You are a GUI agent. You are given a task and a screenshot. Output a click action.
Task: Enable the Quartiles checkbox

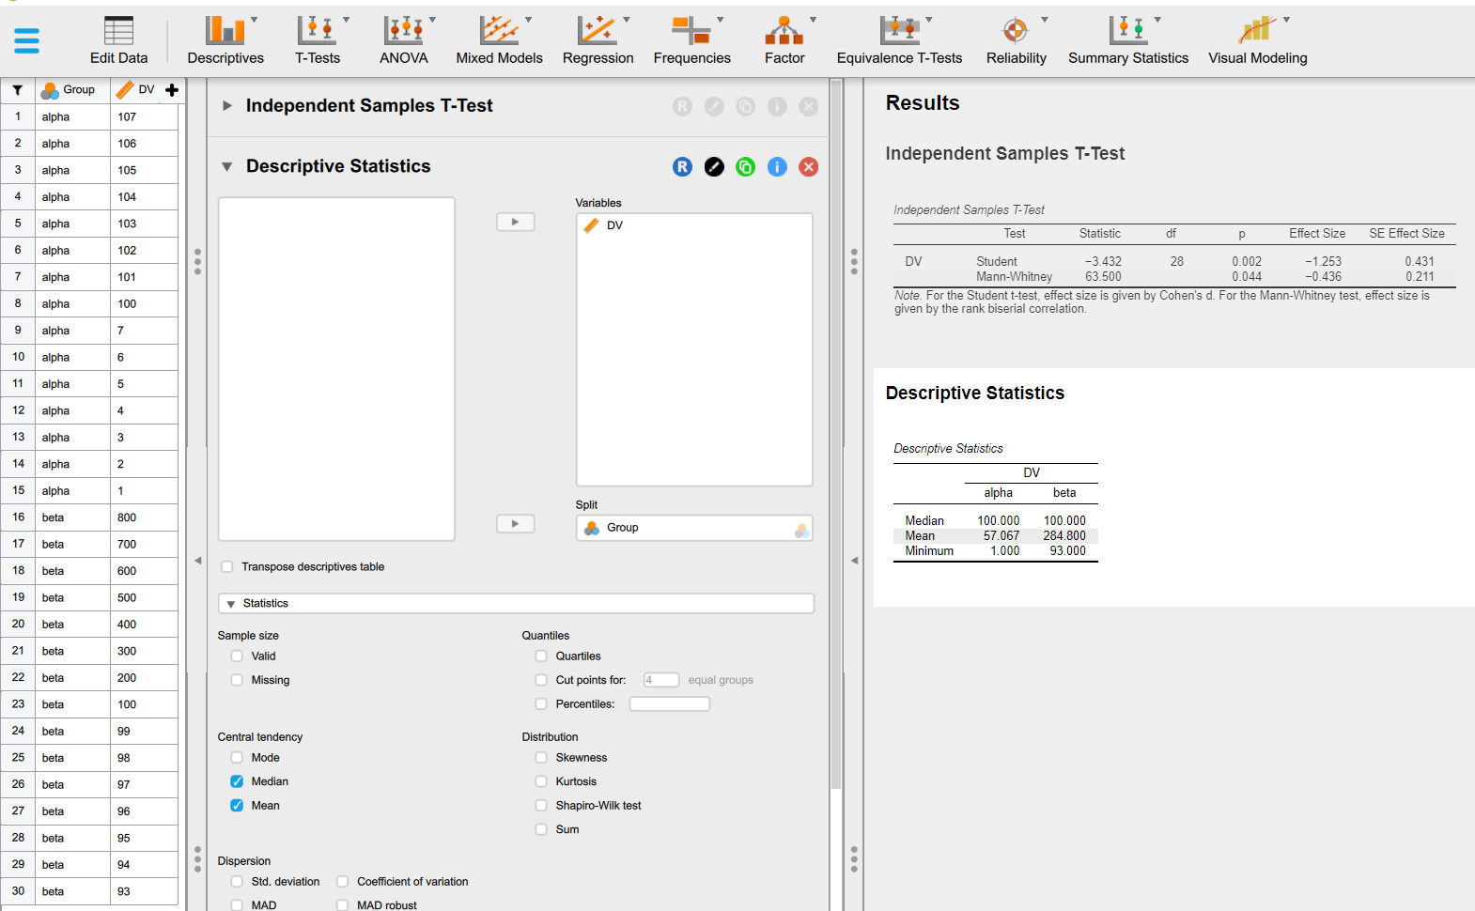click(541, 656)
